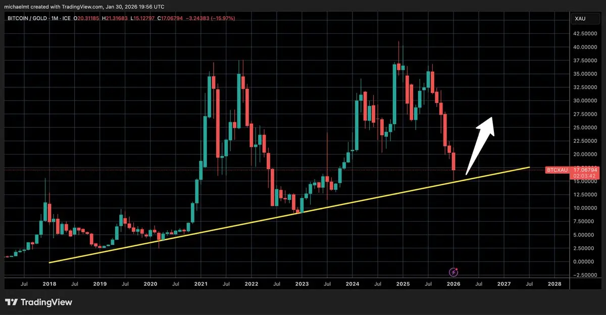The image size is (606, 315).
Task: Click the closing value C17.06794 in legend
Action: click(x=172, y=18)
